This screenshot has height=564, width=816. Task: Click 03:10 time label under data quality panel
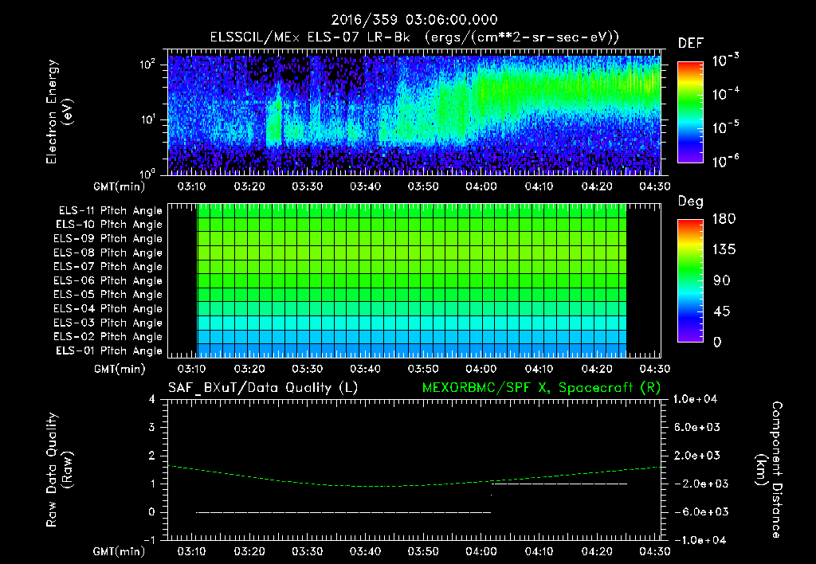191,551
